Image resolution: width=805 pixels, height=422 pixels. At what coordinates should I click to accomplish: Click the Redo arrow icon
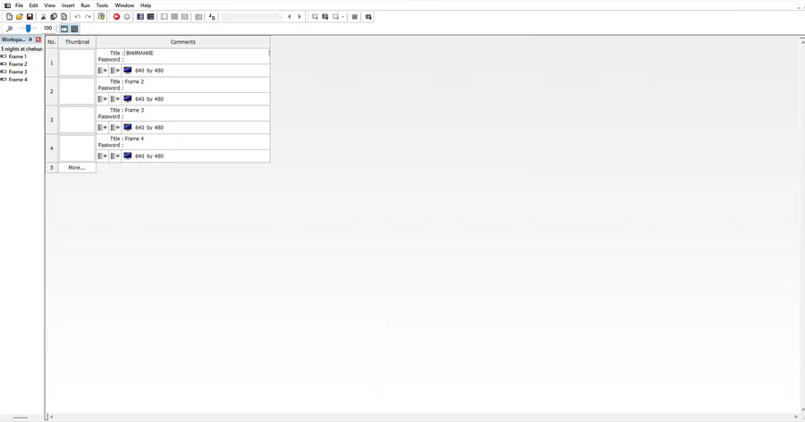[88, 17]
